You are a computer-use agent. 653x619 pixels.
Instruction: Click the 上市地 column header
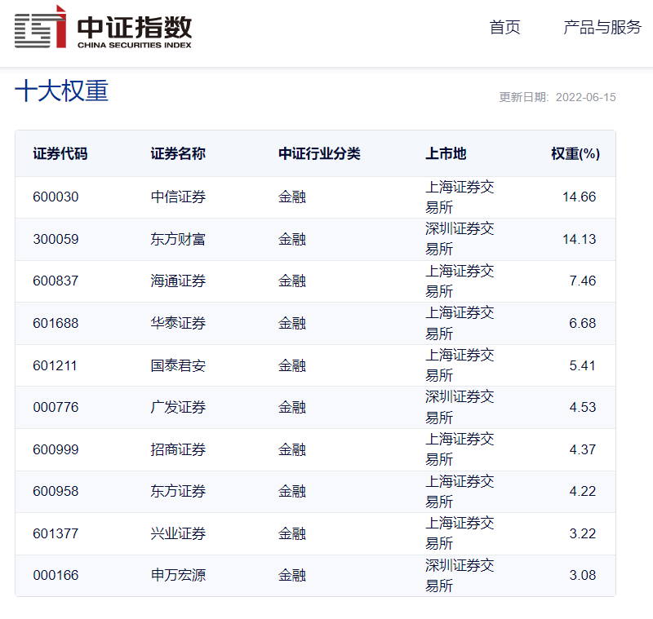(x=446, y=154)
